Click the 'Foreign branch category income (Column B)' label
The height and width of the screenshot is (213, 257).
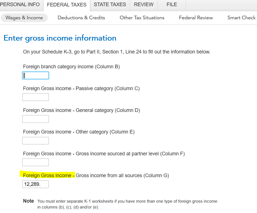pos(71,67)
